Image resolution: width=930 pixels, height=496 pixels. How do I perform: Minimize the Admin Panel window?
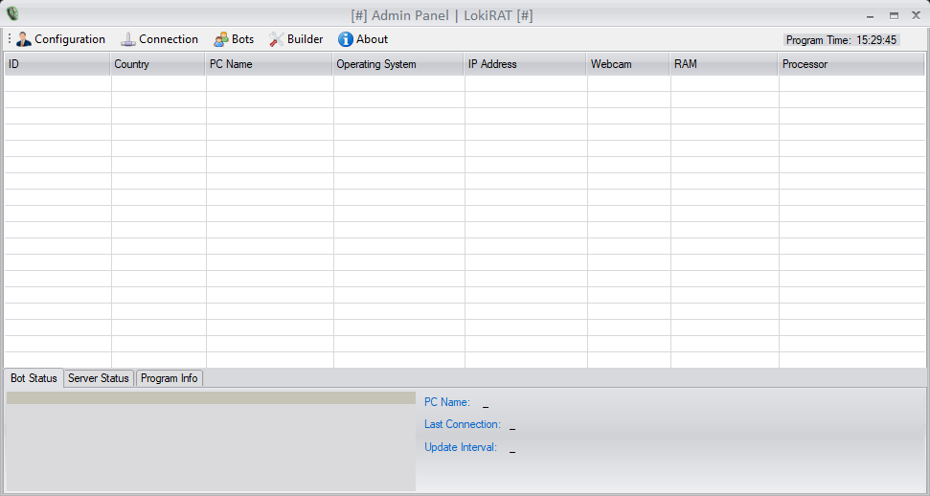click(870, 16)
